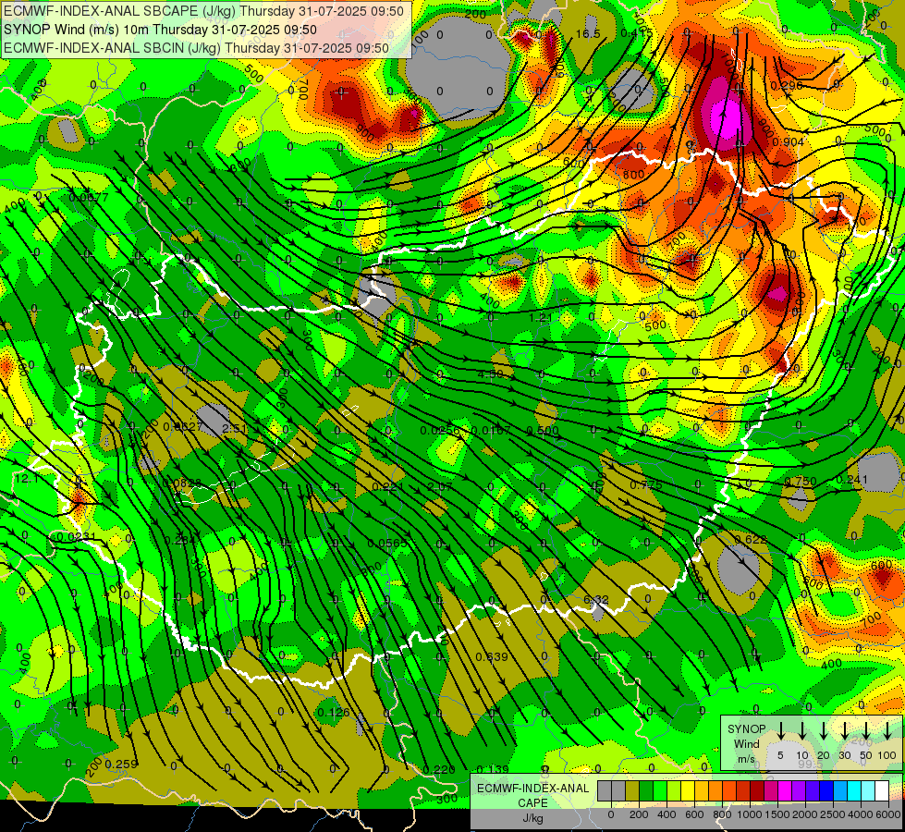Click the station value 2.07
The width and height of the screenshot is (905, 832).
(x=440, y=486)
